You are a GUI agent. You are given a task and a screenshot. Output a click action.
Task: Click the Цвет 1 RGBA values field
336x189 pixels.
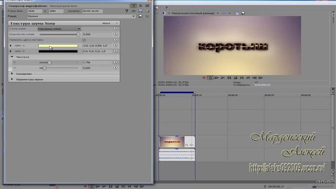click(98, 46)
